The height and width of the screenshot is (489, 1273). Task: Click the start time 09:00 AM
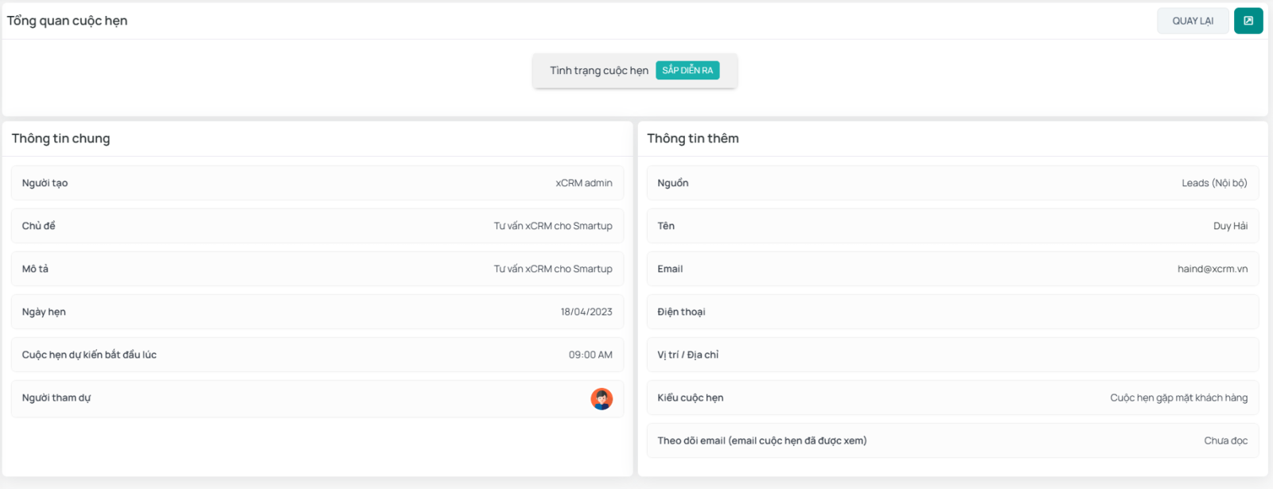point(590,355)
